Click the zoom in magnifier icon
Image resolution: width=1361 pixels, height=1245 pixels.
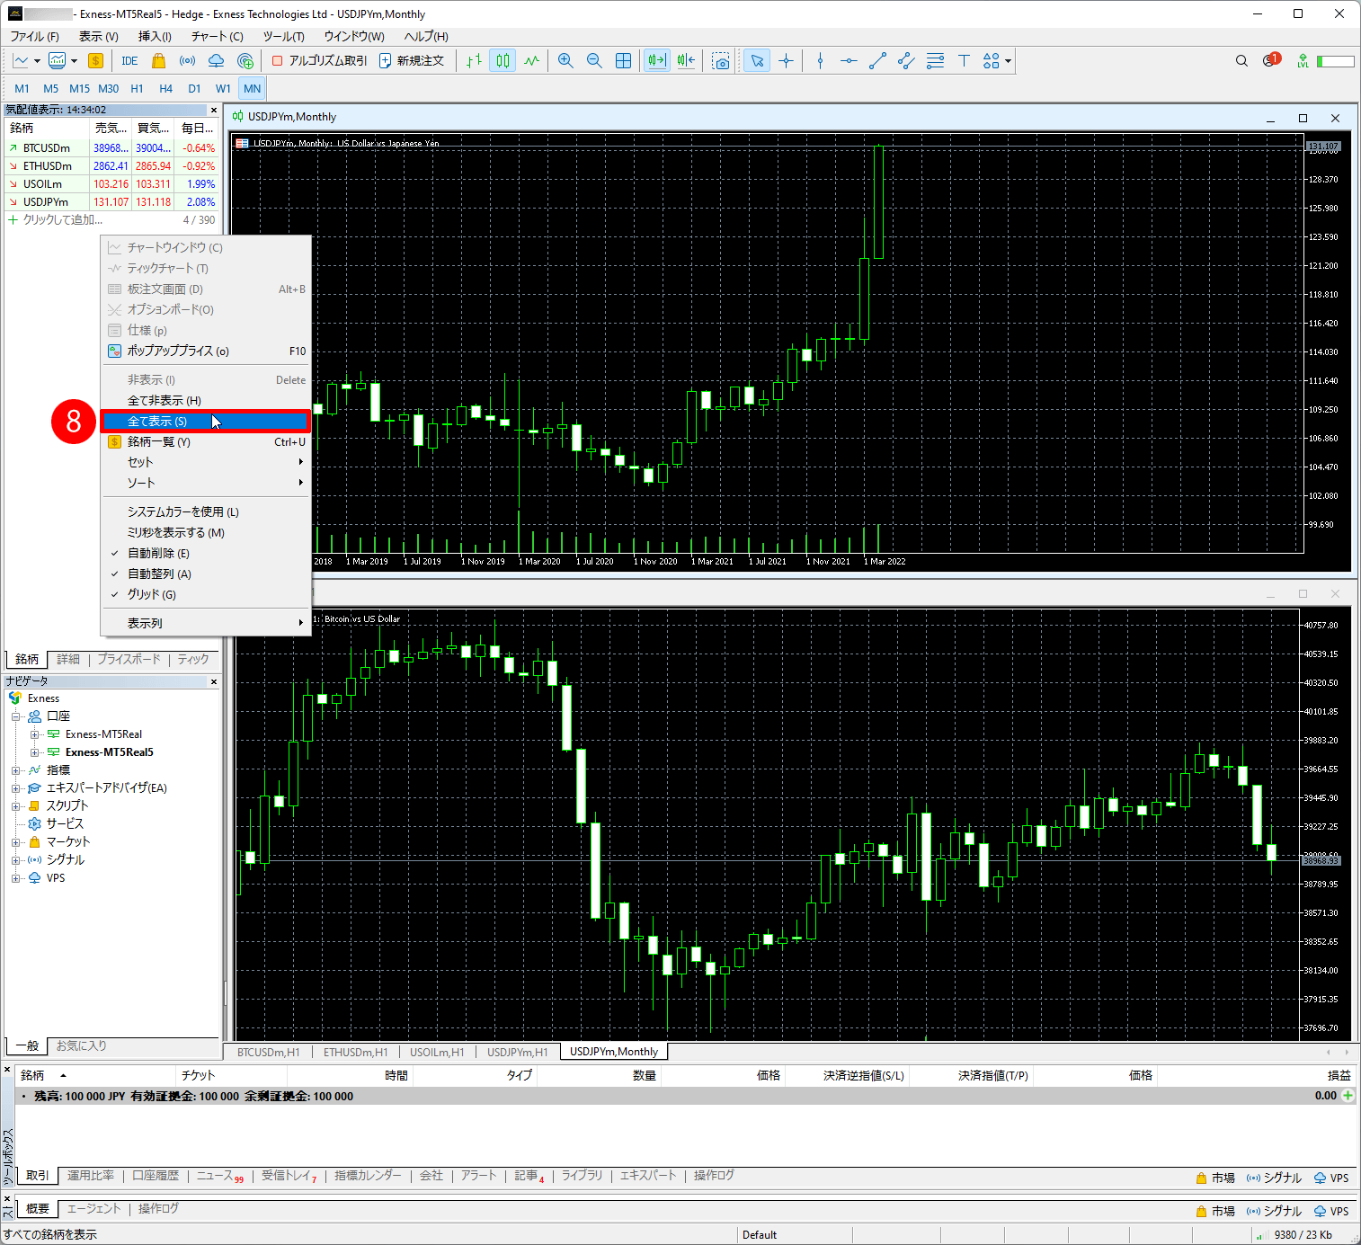[565, 61]
